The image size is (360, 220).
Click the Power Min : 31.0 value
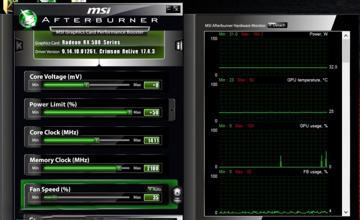point(228,34)
